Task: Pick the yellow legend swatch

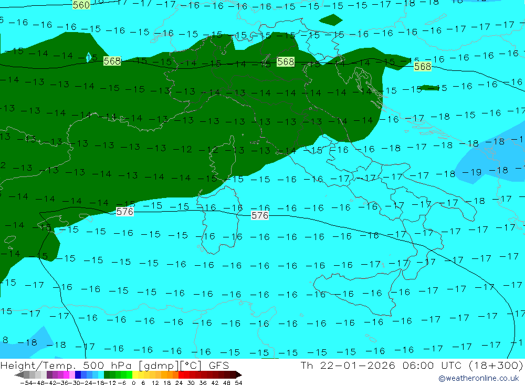Action: (x=135, y=374)
